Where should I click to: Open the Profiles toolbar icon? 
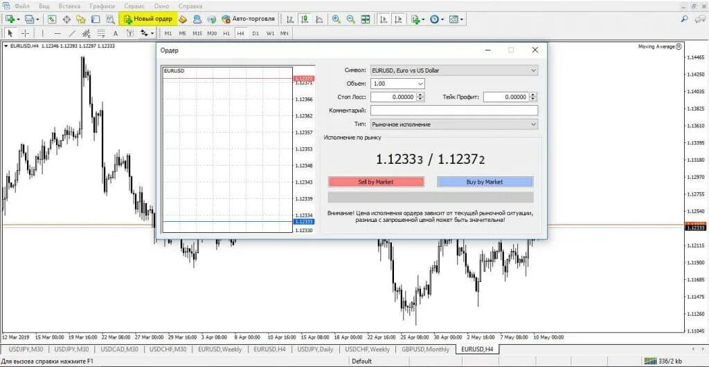pyautogui.click(x=30, y=19)
